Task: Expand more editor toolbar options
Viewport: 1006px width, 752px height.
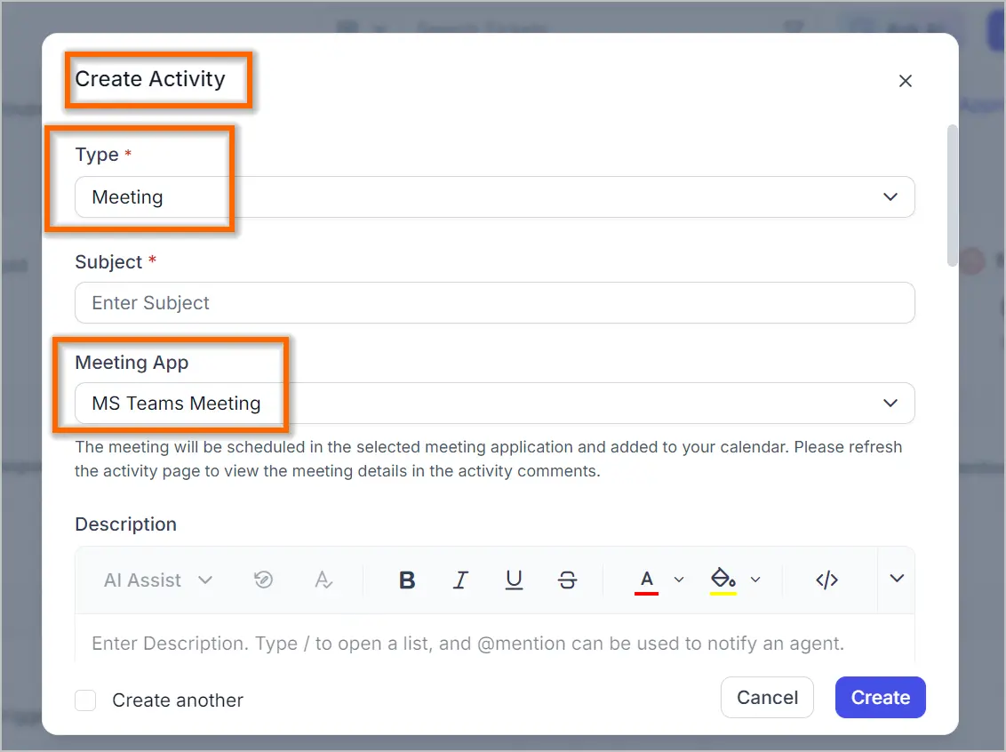Action: (897, 579)
